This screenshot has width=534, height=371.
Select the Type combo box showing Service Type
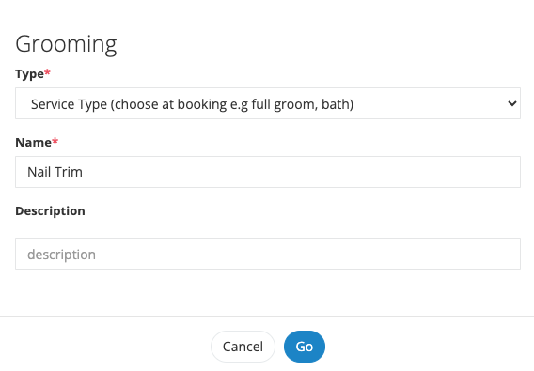pyautogui.click(x=268, y=103)
